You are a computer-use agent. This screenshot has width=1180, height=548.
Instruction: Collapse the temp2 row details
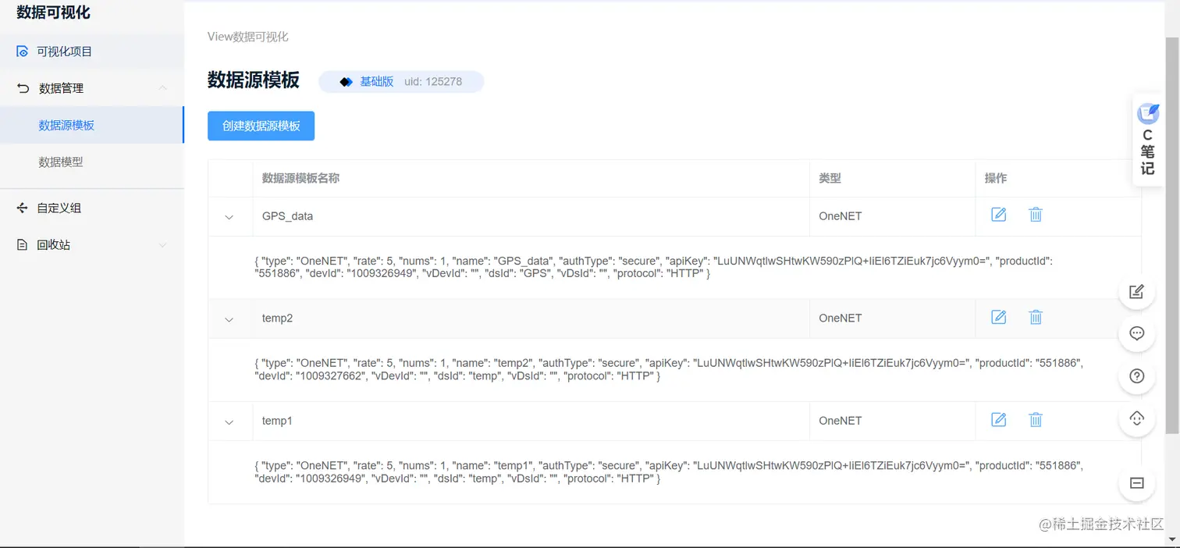click(x=229, y=319)
